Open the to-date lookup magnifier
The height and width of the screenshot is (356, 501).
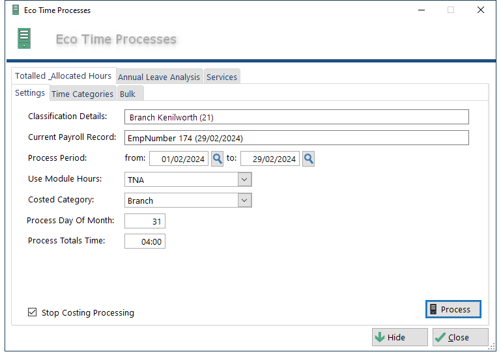(x=308, y=159)
